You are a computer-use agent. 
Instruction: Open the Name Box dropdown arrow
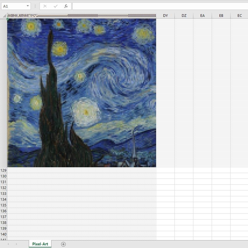point(28,6)
